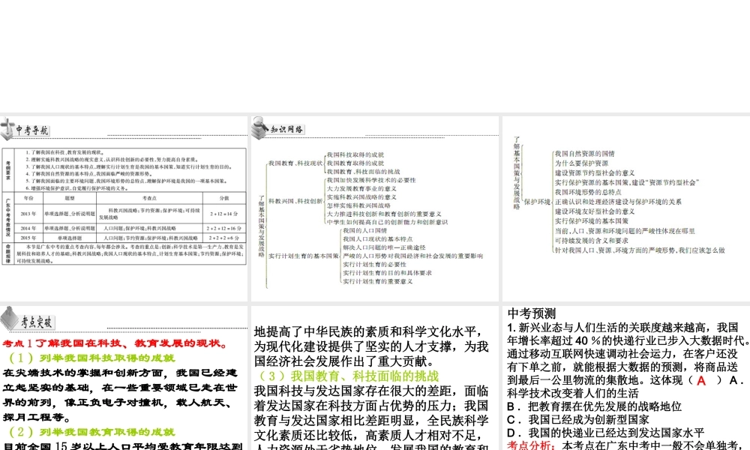
Task: Click the icon beside the 中考导航 heading
Action: tap(7, 129)
